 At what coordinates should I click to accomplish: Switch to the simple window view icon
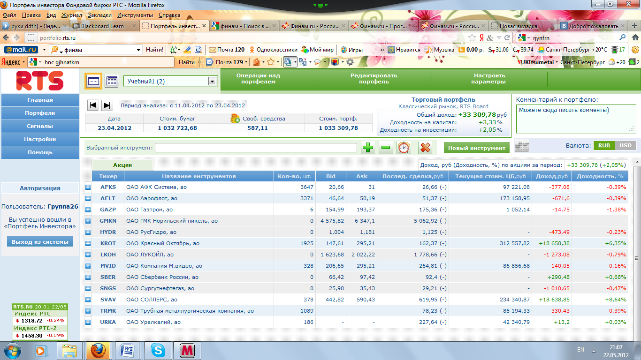click(x=93, y=81)
